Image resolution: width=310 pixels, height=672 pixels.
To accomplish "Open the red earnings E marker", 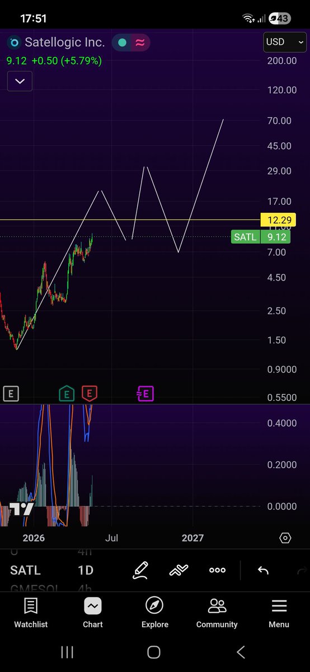I will [x=89, y=394].
